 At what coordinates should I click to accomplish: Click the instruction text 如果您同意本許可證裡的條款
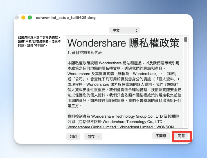(39, 41)
